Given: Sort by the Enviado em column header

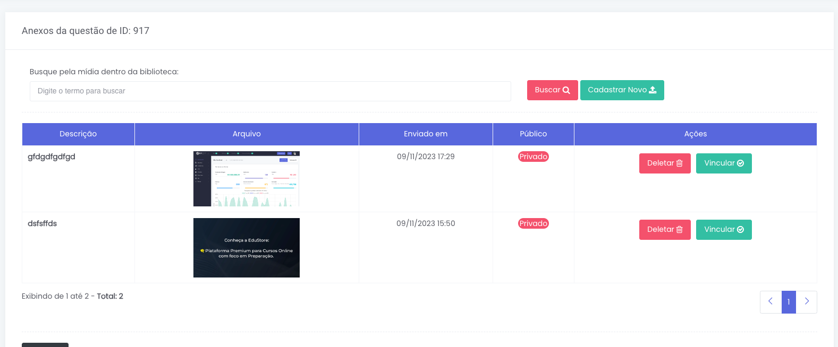Looking at the screenshot, I should tap(426, 134).
